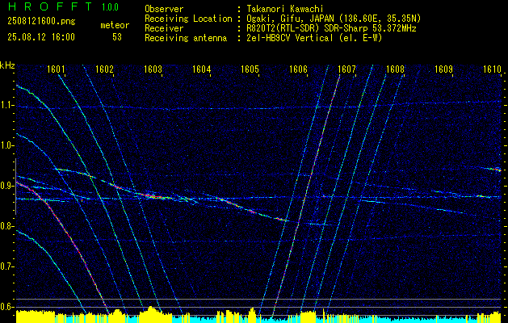The image size is (508, 323).
Task: Click the 0.6 kHz axis label
Action: [x=7, y=307]
